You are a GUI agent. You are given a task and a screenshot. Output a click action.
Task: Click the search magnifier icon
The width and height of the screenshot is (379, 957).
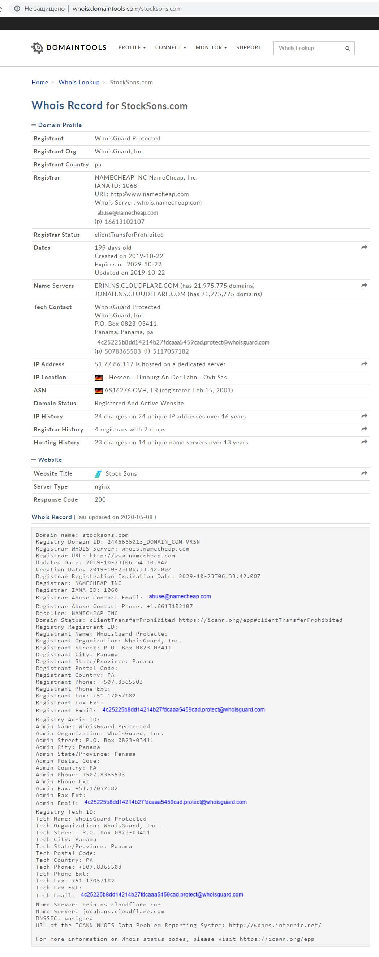point(348,48)
